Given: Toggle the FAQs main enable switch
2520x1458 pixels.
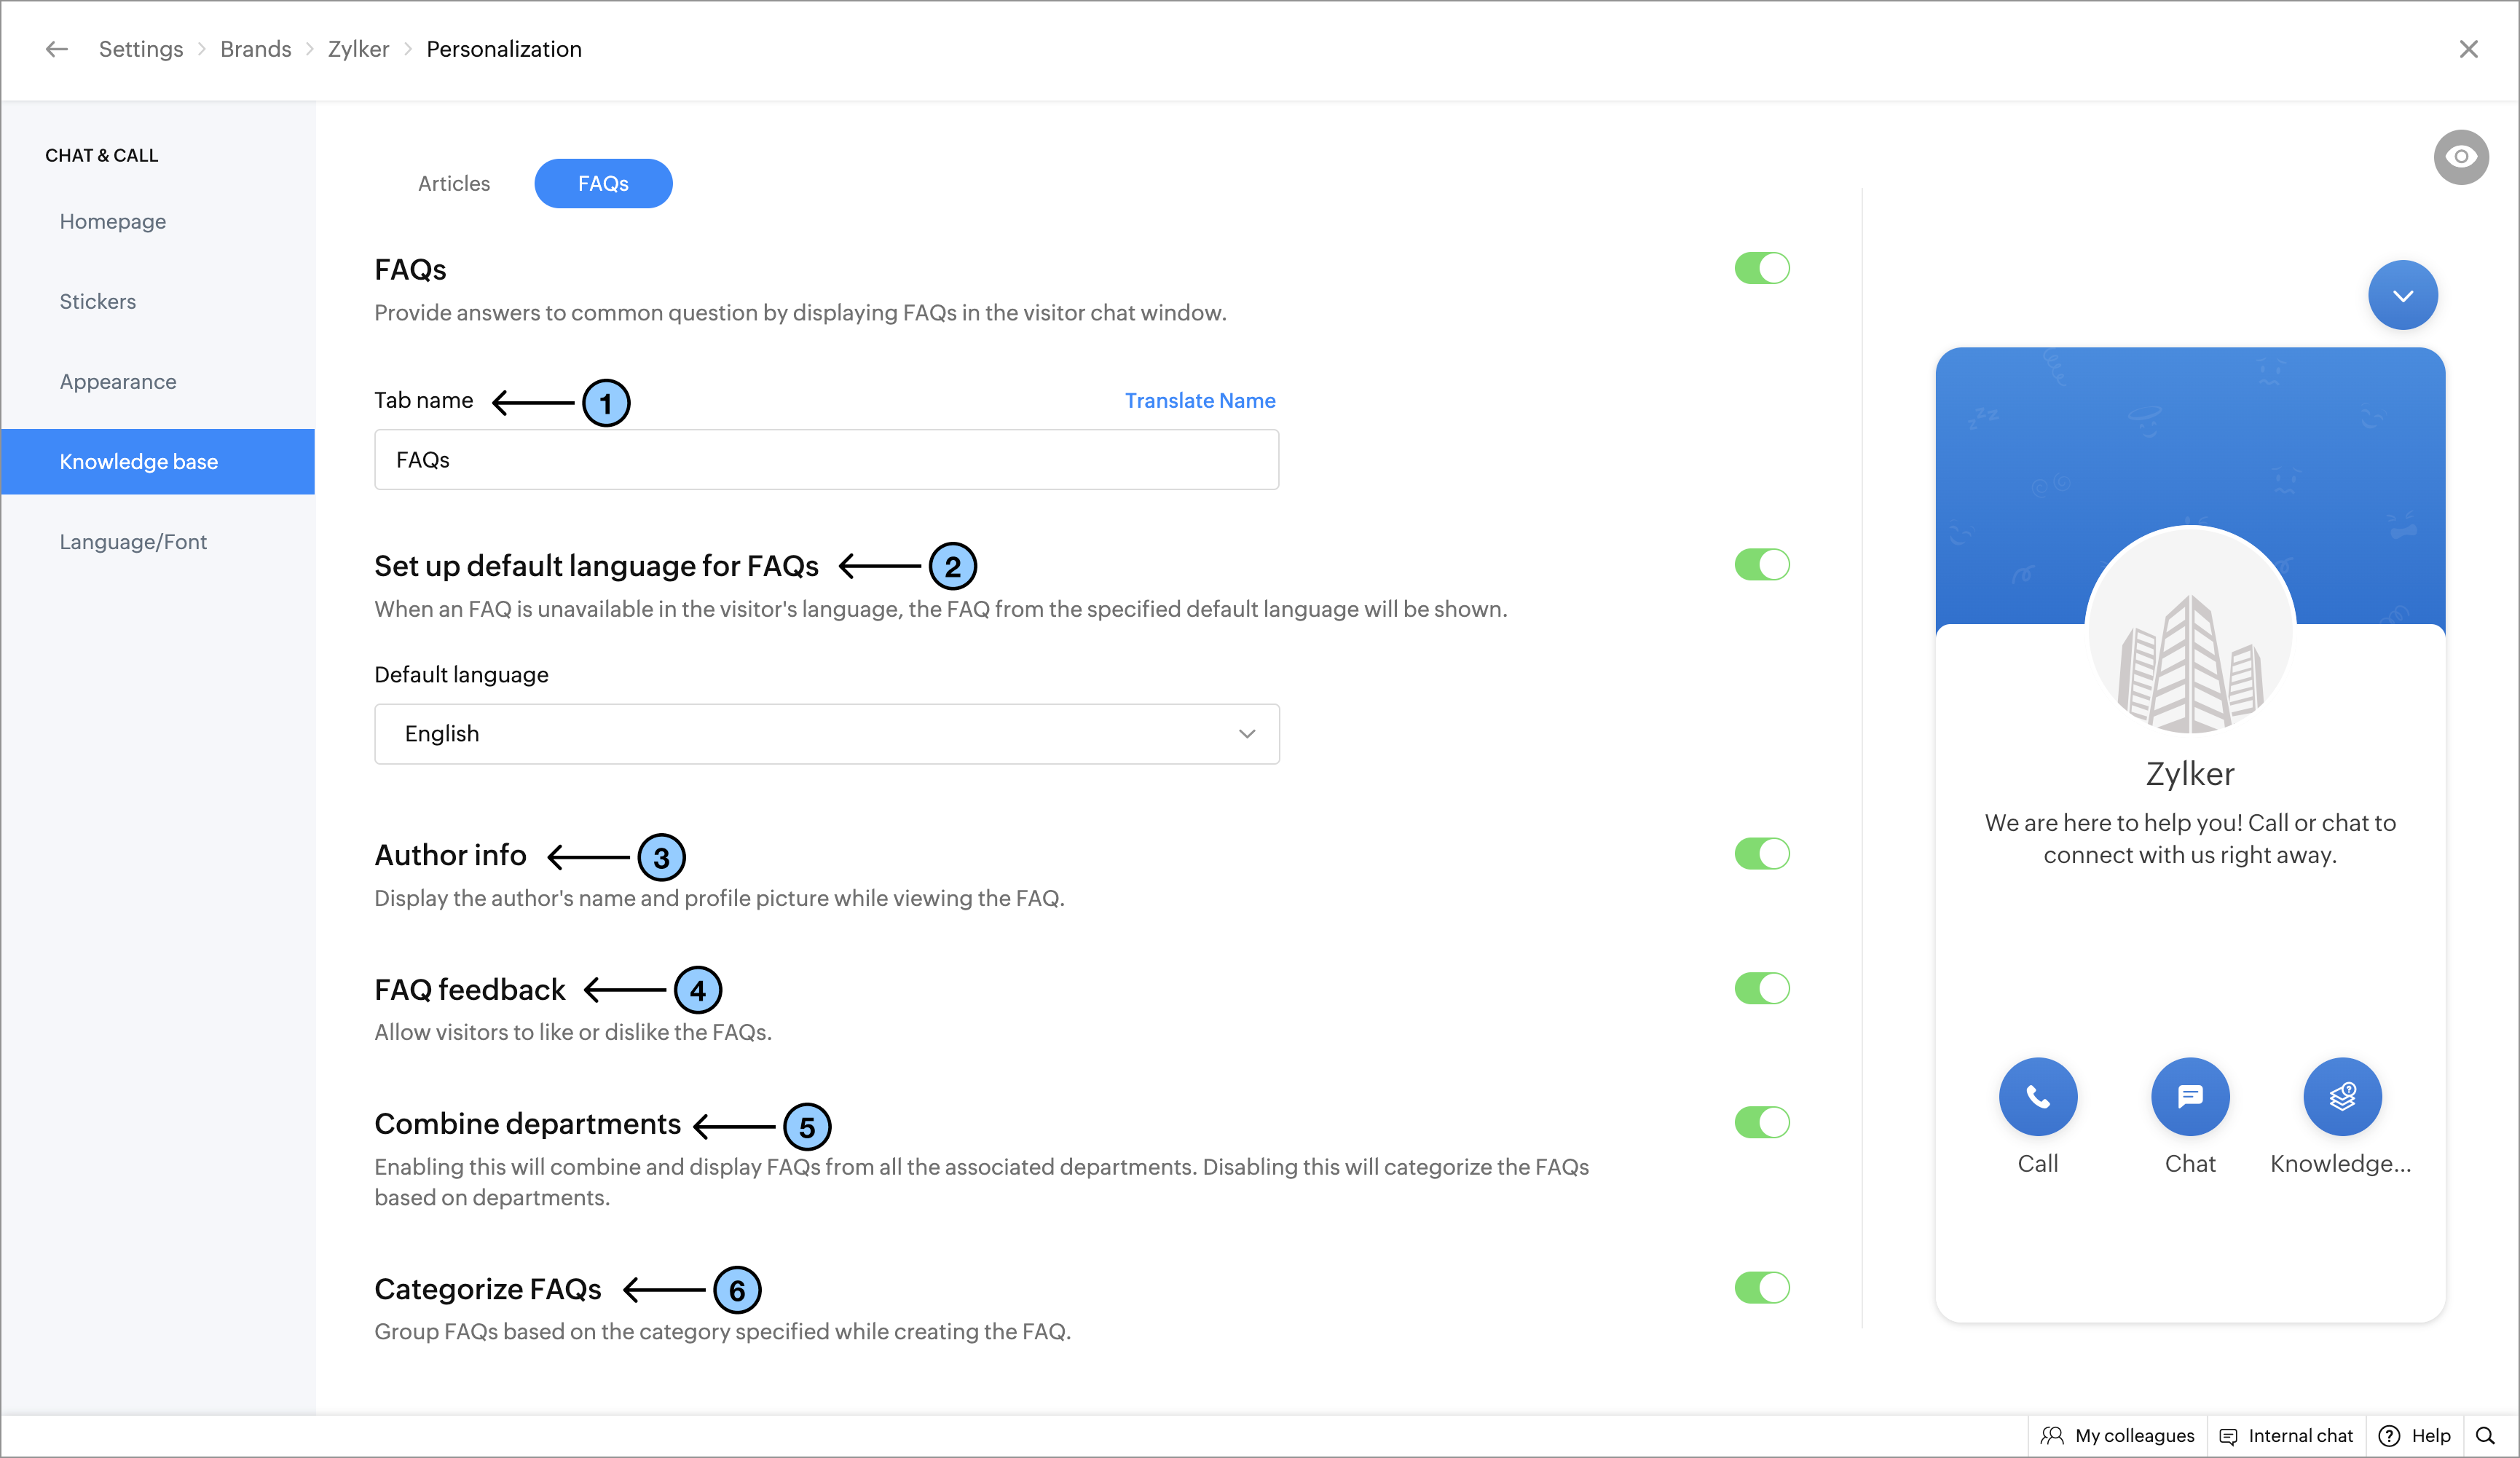Looking at the screenshot, I should coord(1762,267).
